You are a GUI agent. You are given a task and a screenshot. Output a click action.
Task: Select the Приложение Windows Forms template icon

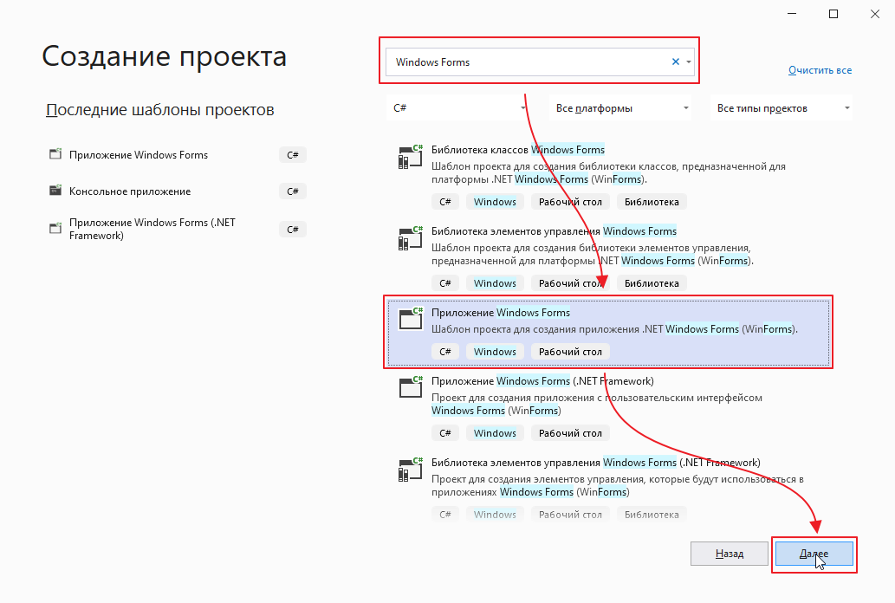pos(409,318)
